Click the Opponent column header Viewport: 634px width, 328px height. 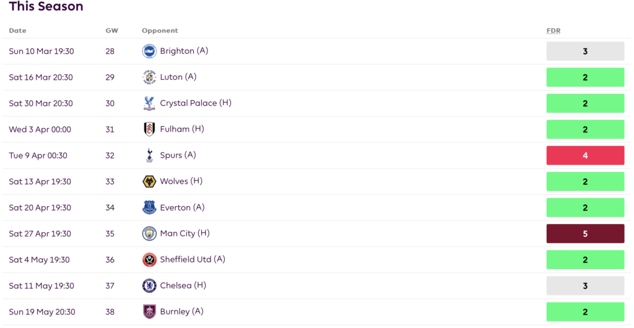click(x=160, y=31)
